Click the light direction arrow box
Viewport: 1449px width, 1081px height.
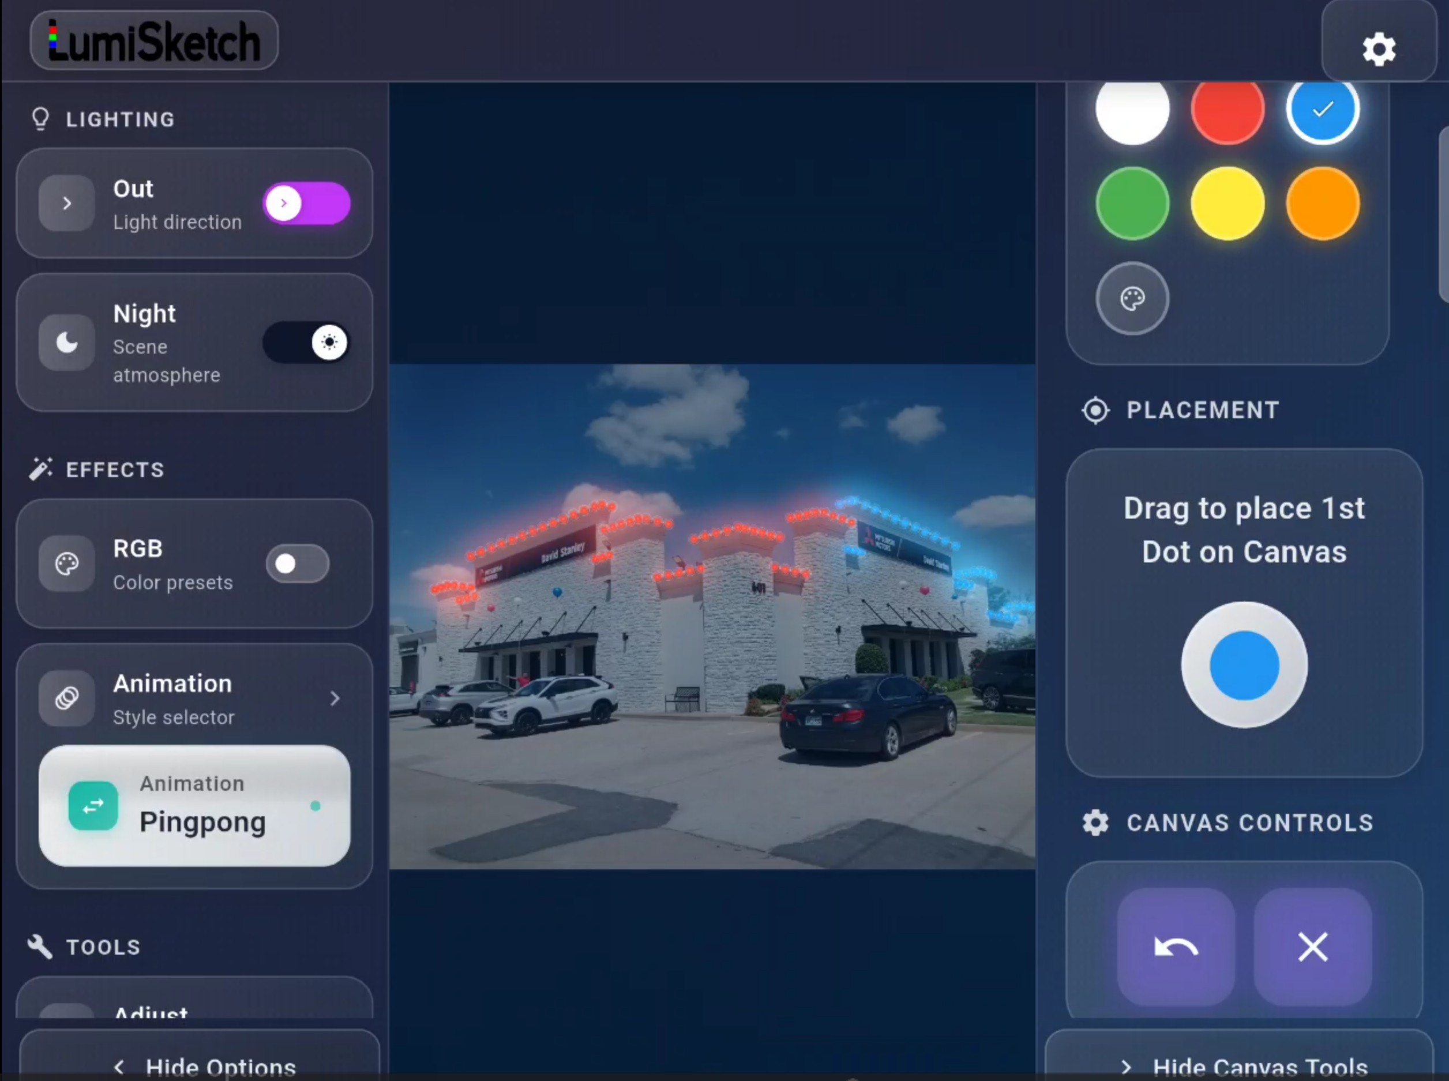pyautogui.click(x=67, y=203)
